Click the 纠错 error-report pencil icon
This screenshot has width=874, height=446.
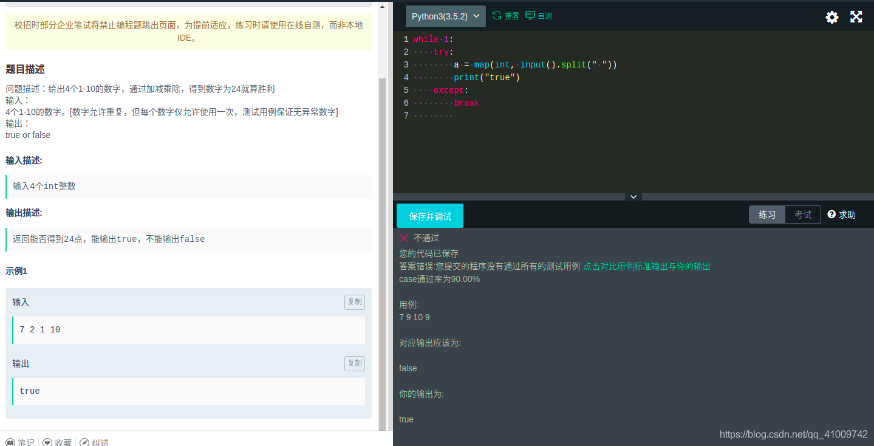84,442
